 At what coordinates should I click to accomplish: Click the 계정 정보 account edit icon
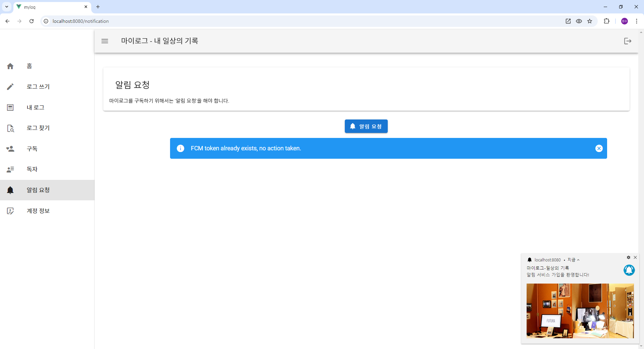coord(10,211)
